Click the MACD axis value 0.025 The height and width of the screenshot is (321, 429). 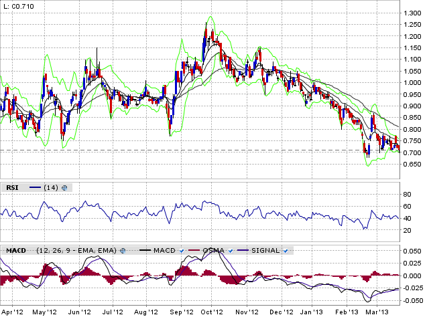(412, 263)
